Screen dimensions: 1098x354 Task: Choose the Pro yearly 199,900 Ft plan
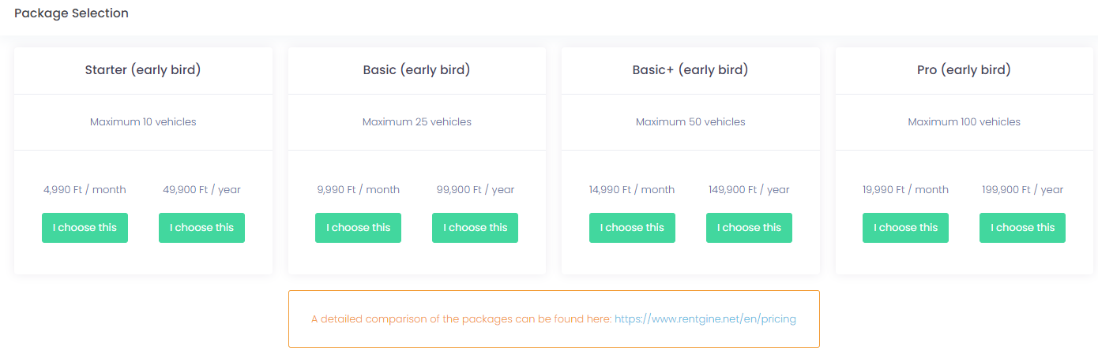1022,228
